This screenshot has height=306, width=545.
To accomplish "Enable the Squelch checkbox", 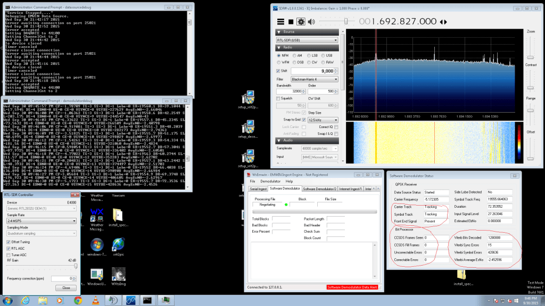I will (x=278, y=98).
